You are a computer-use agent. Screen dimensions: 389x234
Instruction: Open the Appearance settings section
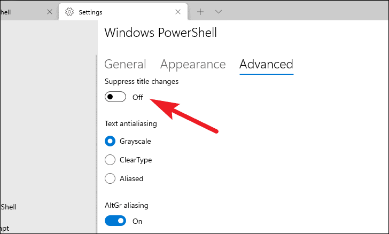(x=193, y=64)
